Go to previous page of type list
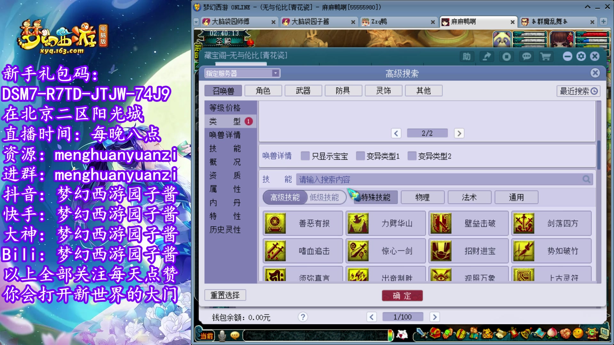Image resolution: width=614 pixels, height=345 pixels. (x=396, y=133)
